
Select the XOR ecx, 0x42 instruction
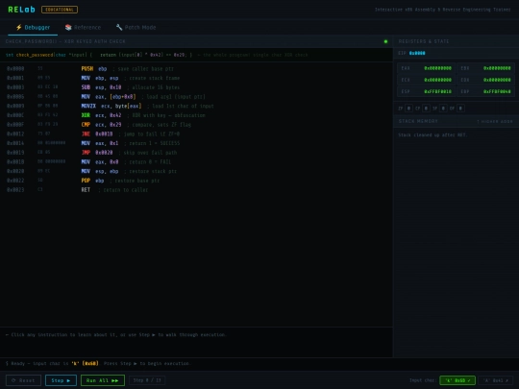coord(196,115)
